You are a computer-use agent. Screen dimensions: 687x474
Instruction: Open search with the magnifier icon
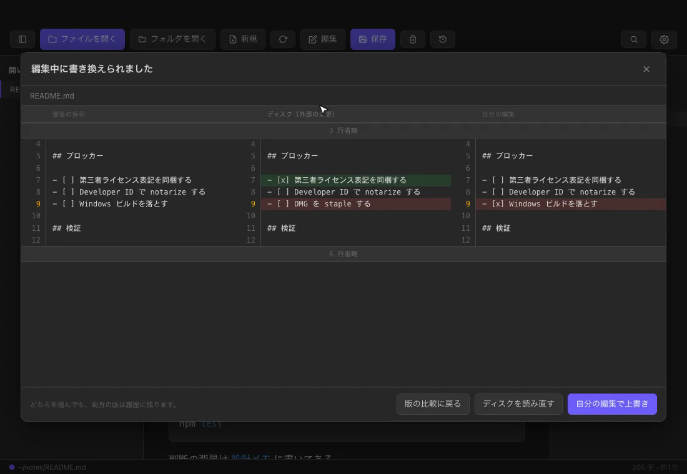click(x=634, y=39)
